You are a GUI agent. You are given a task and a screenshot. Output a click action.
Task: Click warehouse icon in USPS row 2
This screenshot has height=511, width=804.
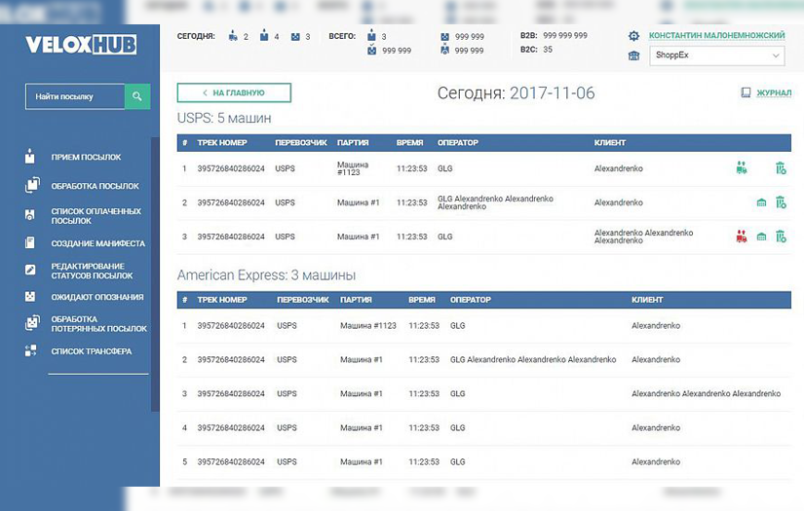pyautogui.click(x=761, y=202)
